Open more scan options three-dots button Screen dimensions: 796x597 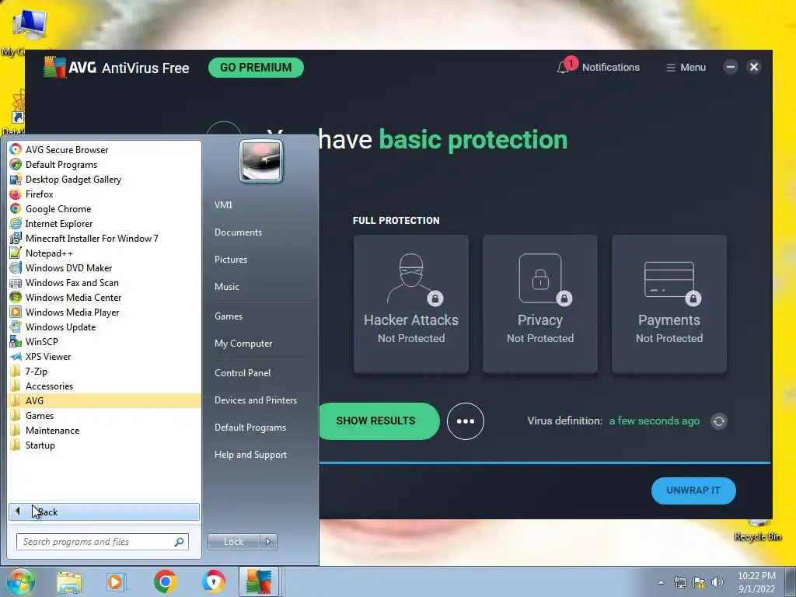pos(466,421)
